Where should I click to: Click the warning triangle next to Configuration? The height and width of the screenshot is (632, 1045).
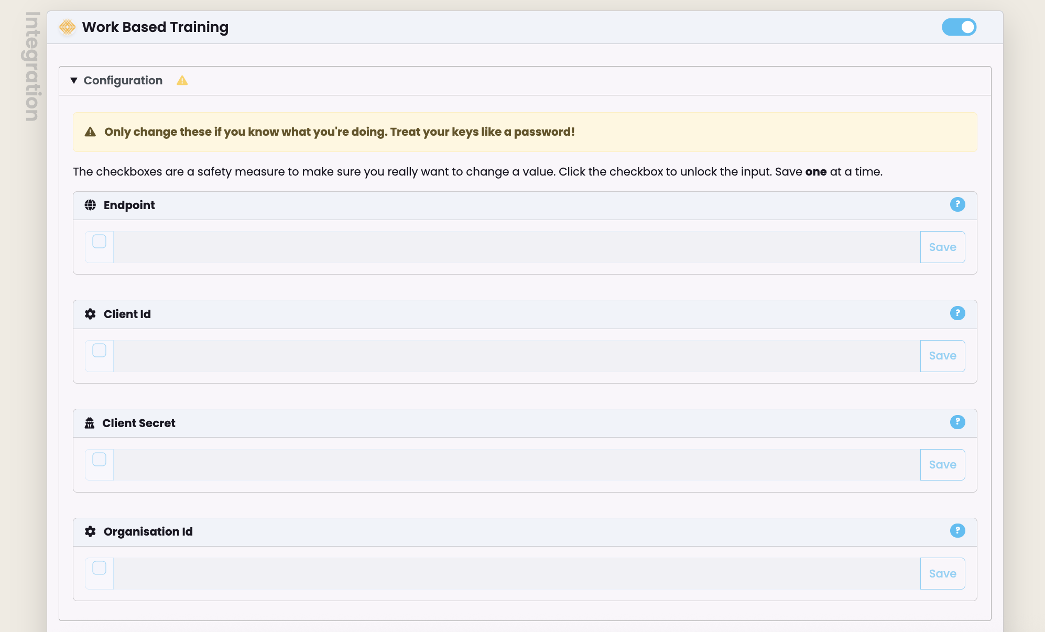(182, 81)
